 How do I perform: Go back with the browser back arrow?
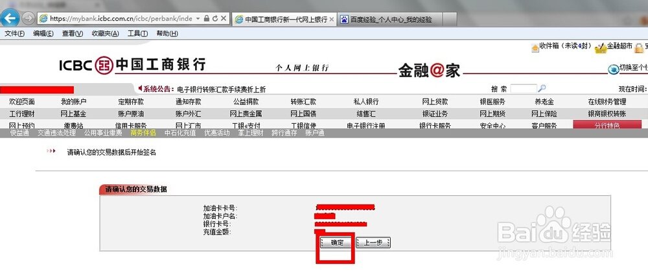pyautogui.click(x=10, y=18)
